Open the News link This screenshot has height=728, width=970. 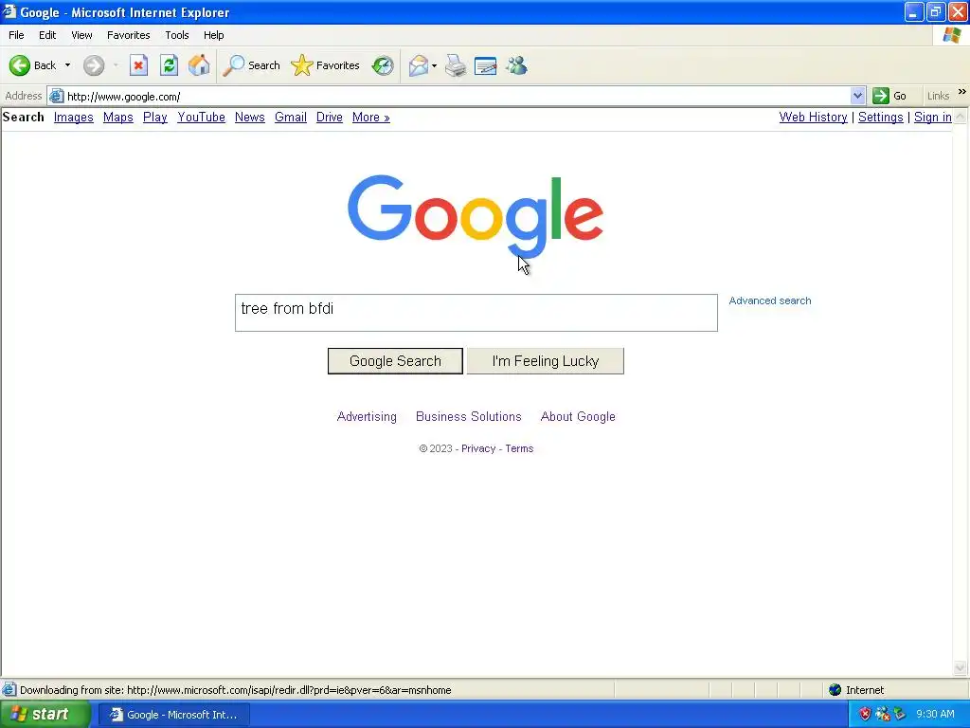[250, 117]
